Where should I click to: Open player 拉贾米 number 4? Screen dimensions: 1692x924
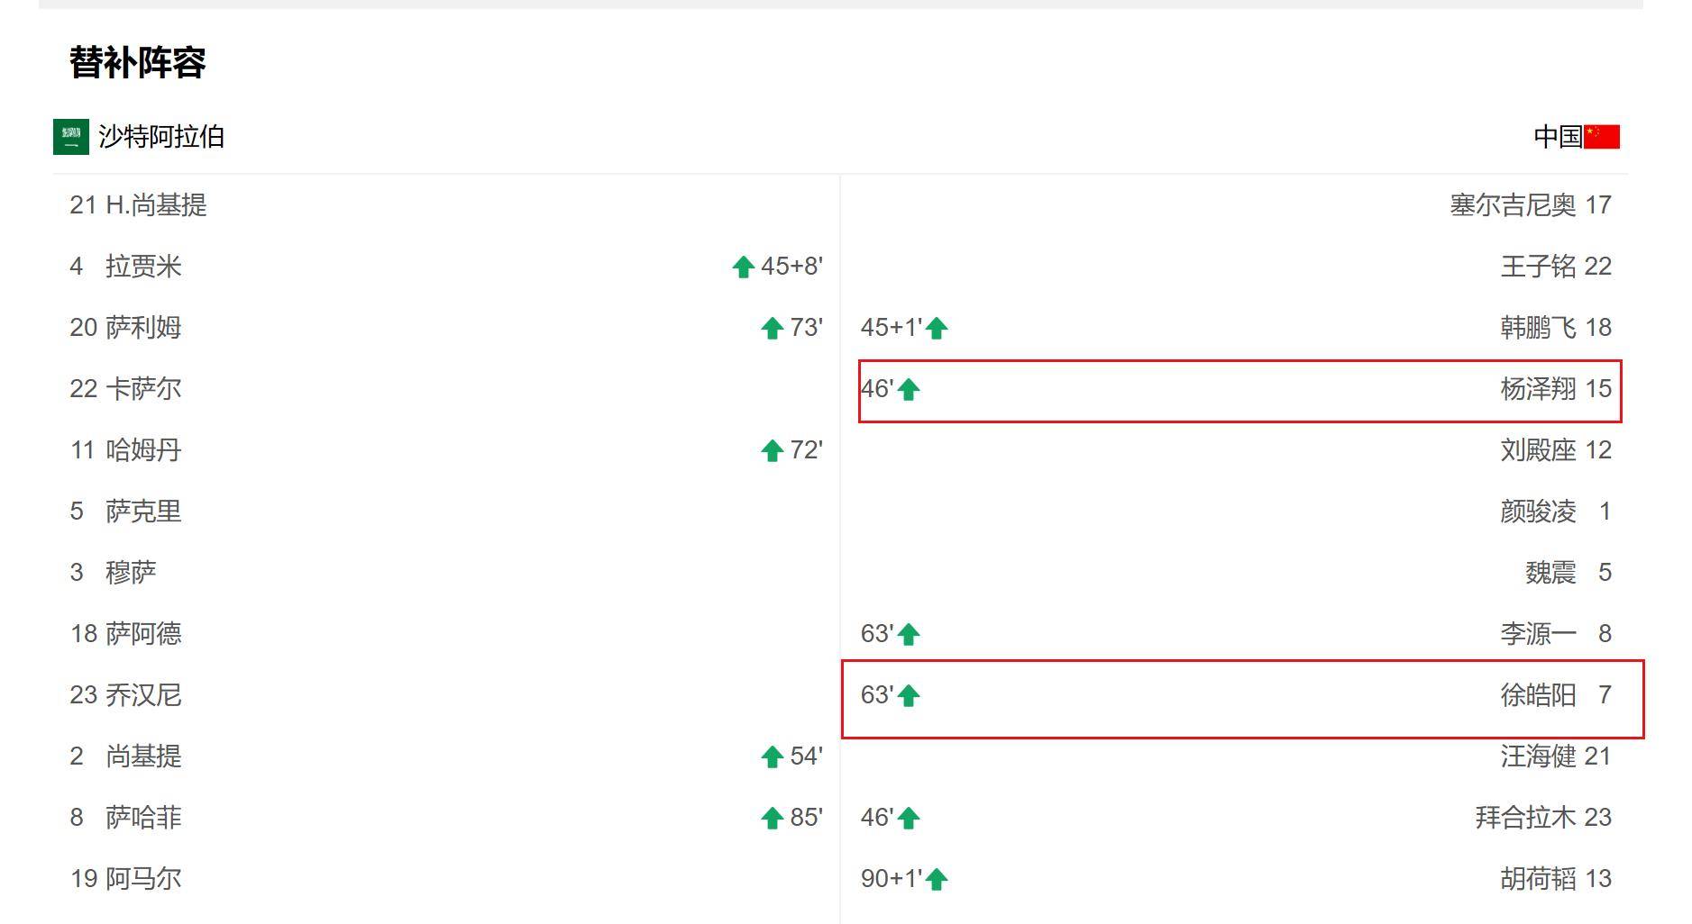[126, 267]
